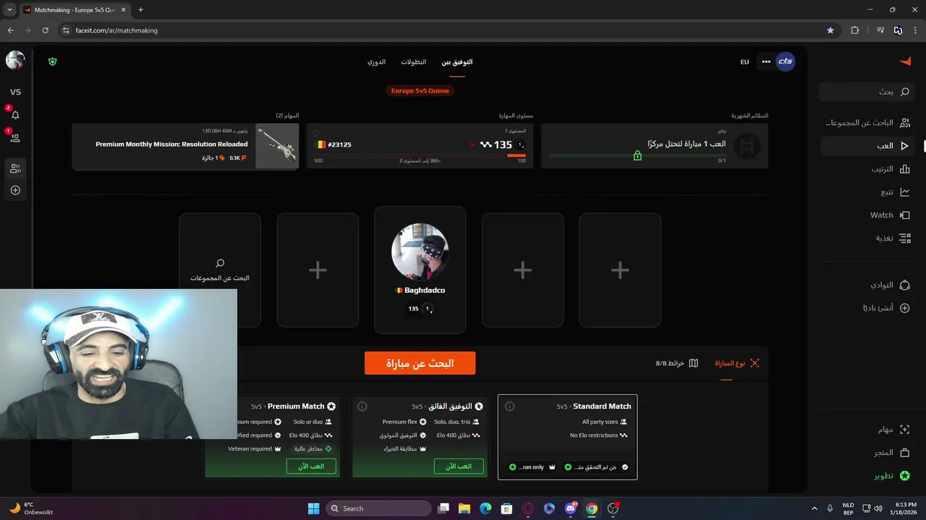Screen dimensions: 926x520
Task: Click the monthly ladder progress bar with lock
Action: [x=637, y=155]
